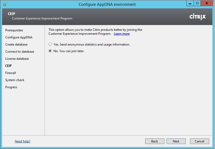Click the AppDNA icon in title bar
This screenshot has height=149, width=215.
[x=5, y=4]
